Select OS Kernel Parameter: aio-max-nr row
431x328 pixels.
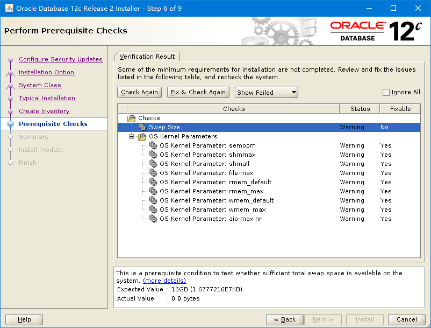269,219
